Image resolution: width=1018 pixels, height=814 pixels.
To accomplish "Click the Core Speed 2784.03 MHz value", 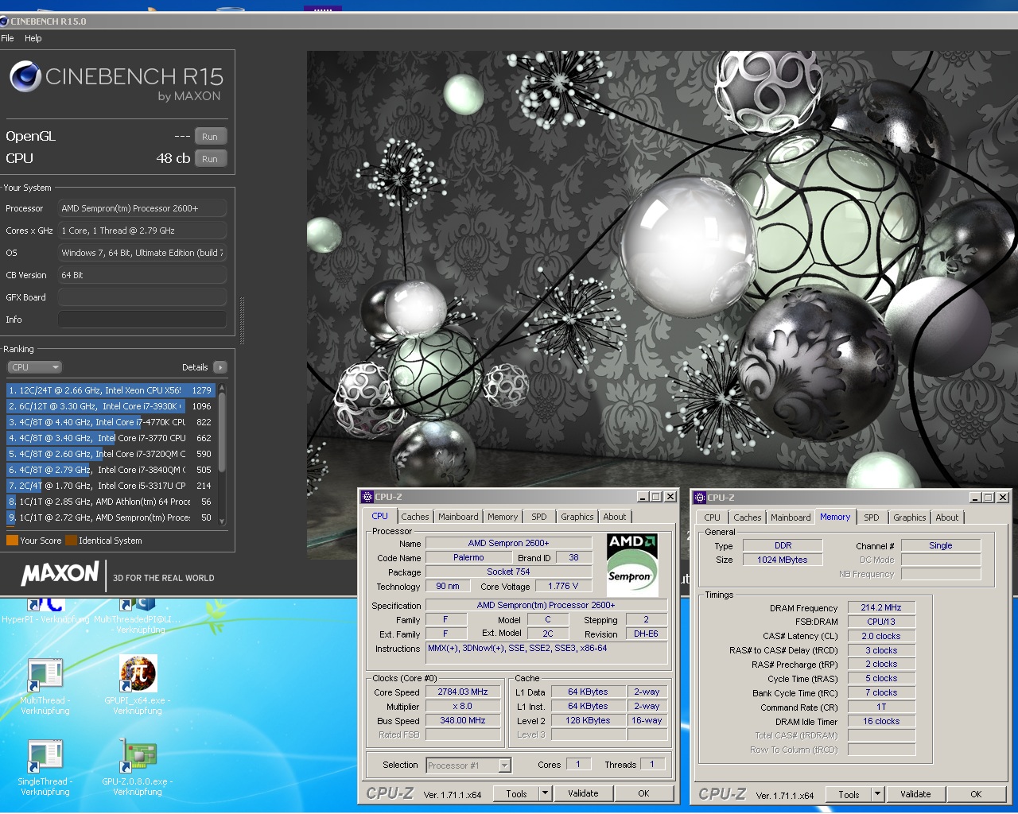I will 463,692.
